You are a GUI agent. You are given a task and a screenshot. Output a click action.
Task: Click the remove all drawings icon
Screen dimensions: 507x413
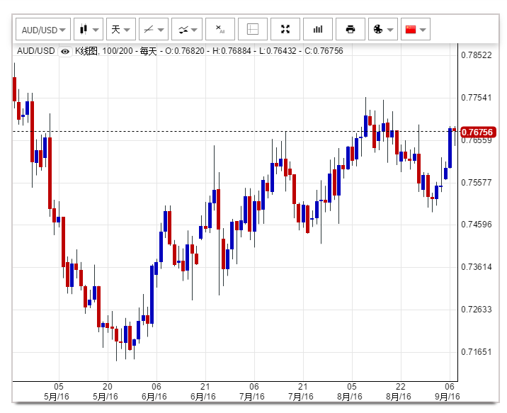pos(220,30)
